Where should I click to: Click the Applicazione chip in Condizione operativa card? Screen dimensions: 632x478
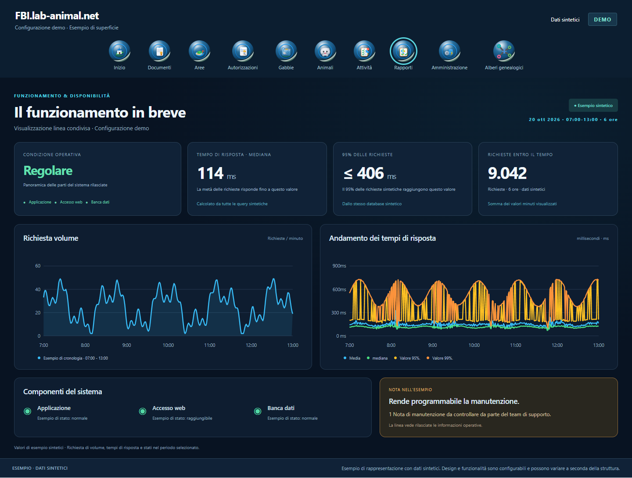point(38,202)
